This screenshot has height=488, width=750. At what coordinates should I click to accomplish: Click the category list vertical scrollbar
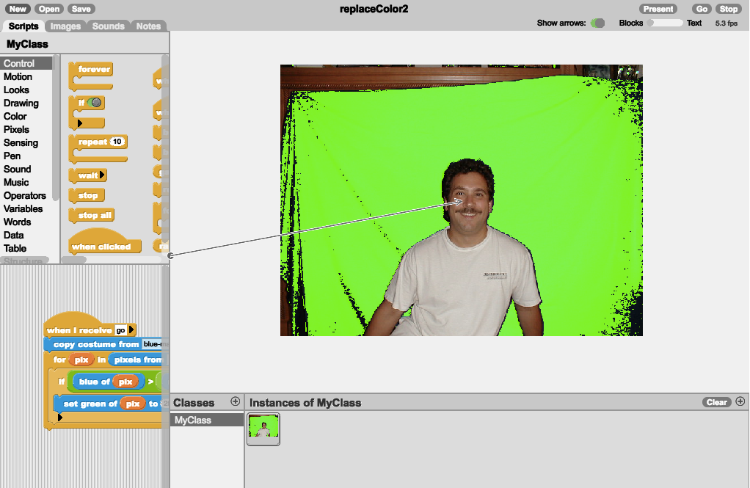(56, 128)
